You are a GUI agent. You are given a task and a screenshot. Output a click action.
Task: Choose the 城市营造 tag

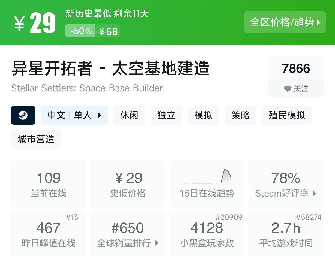[36, 139]
